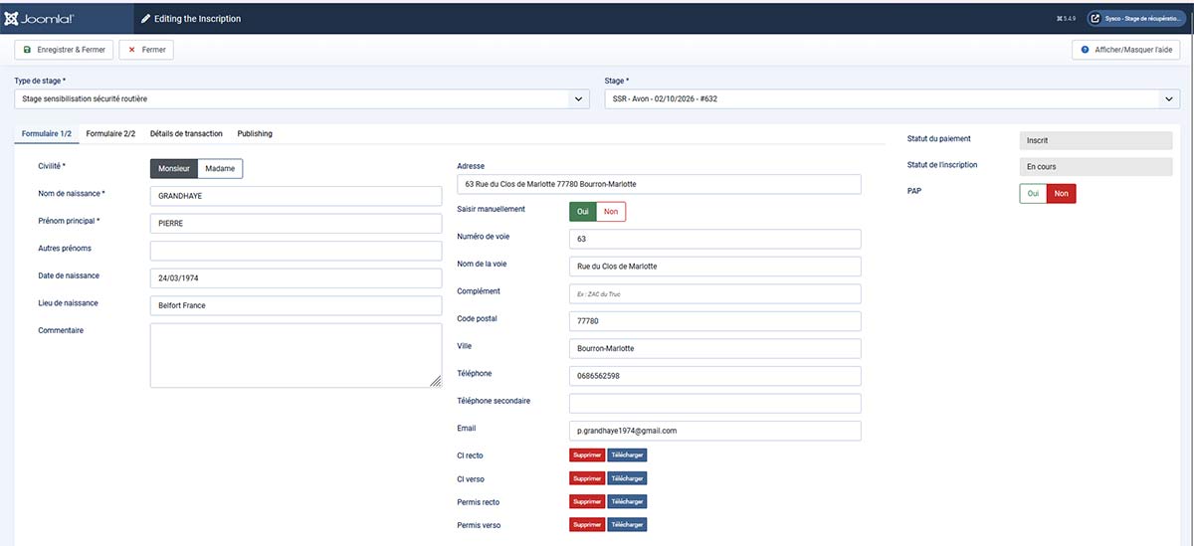Viewport: 1194px width, 546px height.
Task: Grab the Commentaire textarea resize handle
Action: pos(436,381)
